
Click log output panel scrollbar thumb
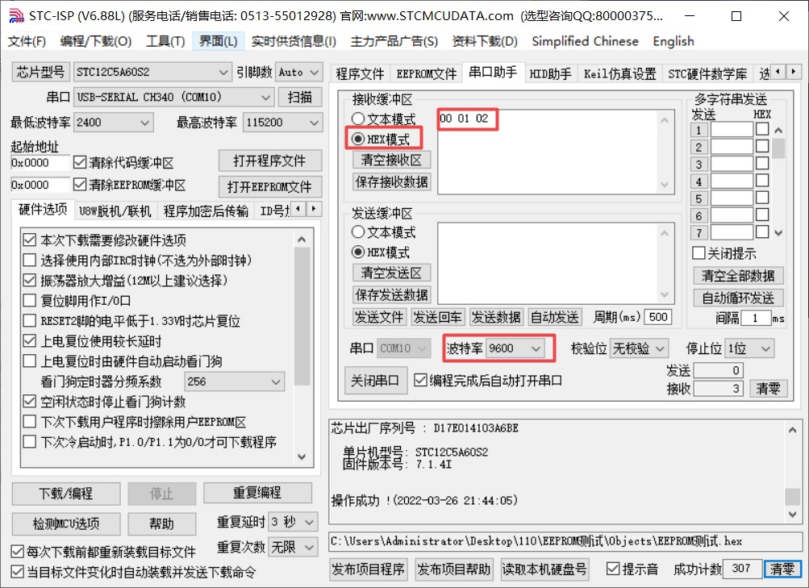click(793, 497)
